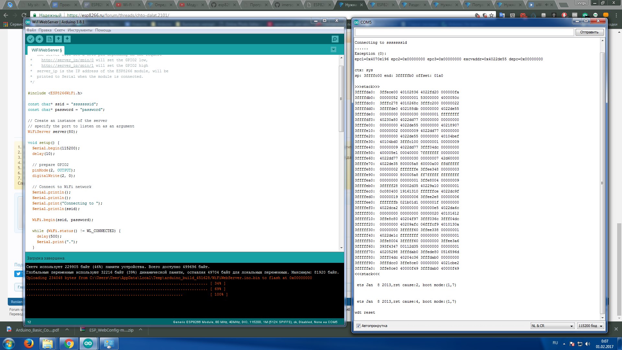Open the 115200 бод baud rate dropdown
This screenshot has height=350, width=622.
(591, 326)
